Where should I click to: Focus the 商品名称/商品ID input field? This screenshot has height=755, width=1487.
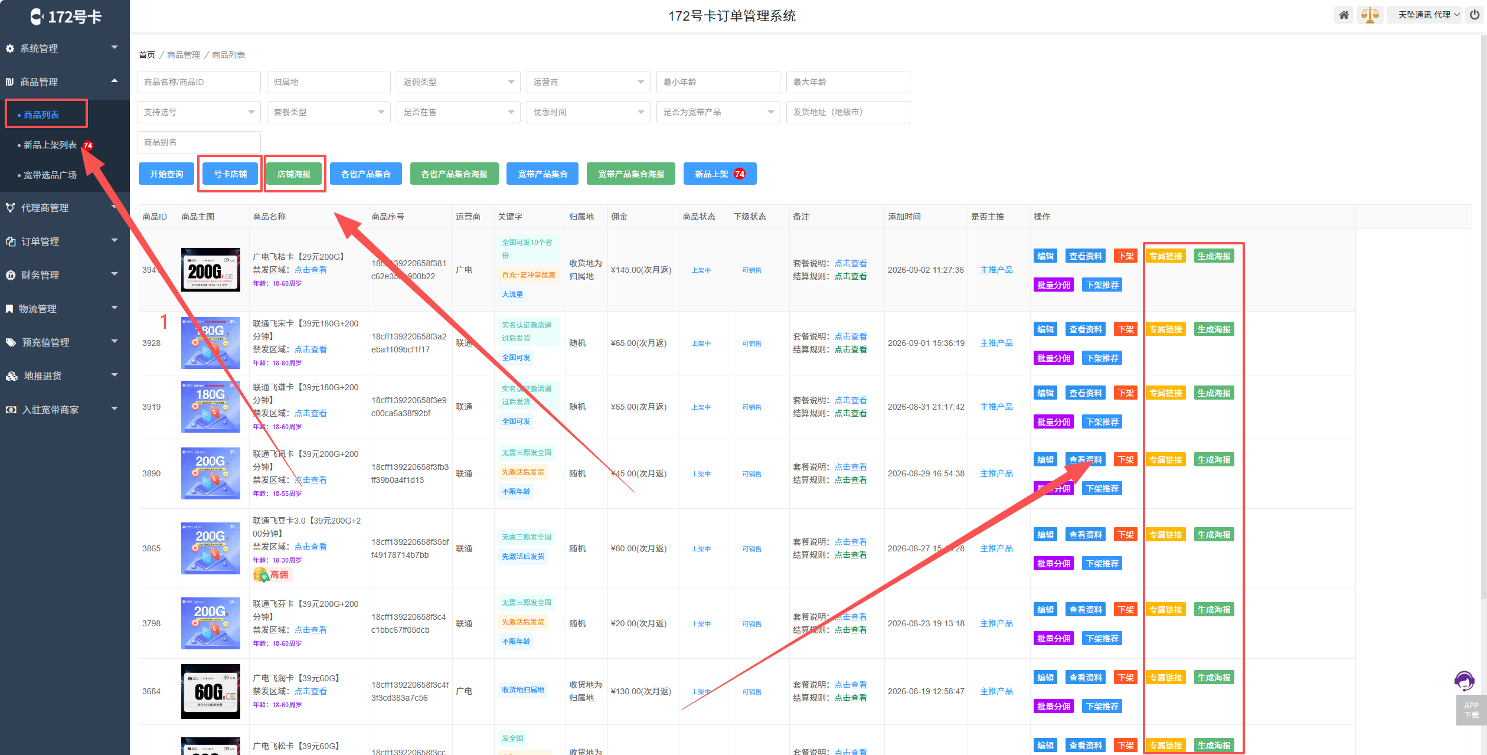(199, 82)
